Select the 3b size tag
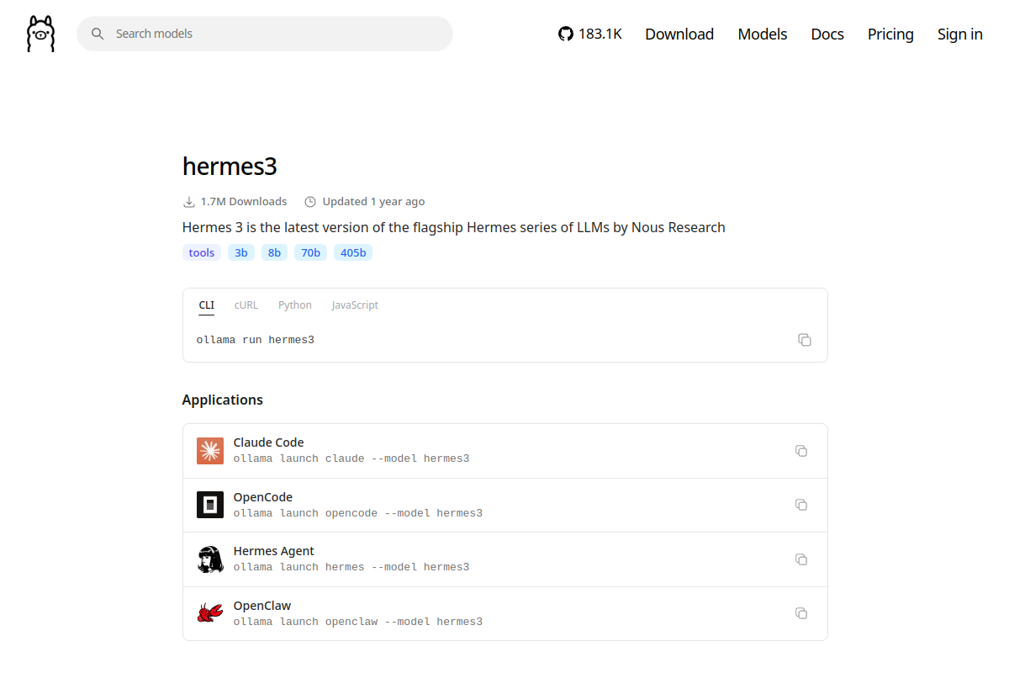The width and height of the screenshot is (1009, 673). tap(241, 252)
